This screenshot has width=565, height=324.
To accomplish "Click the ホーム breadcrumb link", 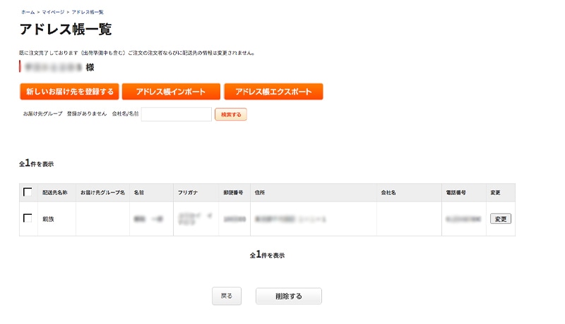I will point(28,12).
